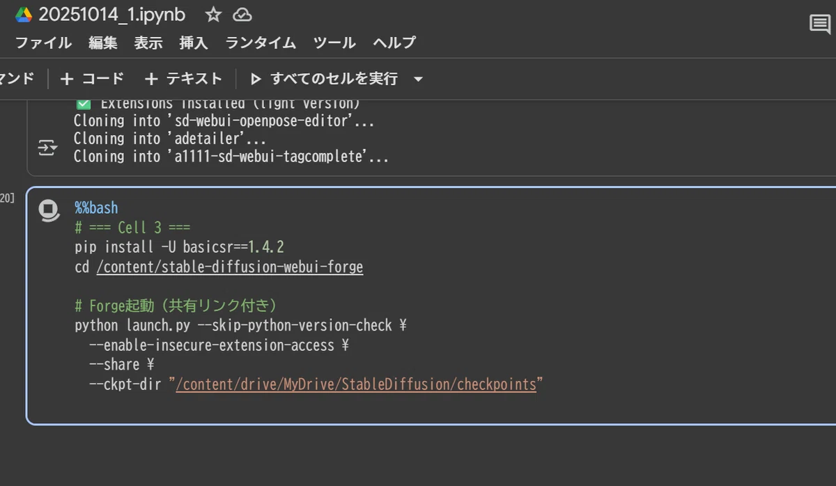Add a text cell with + テキスト

tap(183, 79)
